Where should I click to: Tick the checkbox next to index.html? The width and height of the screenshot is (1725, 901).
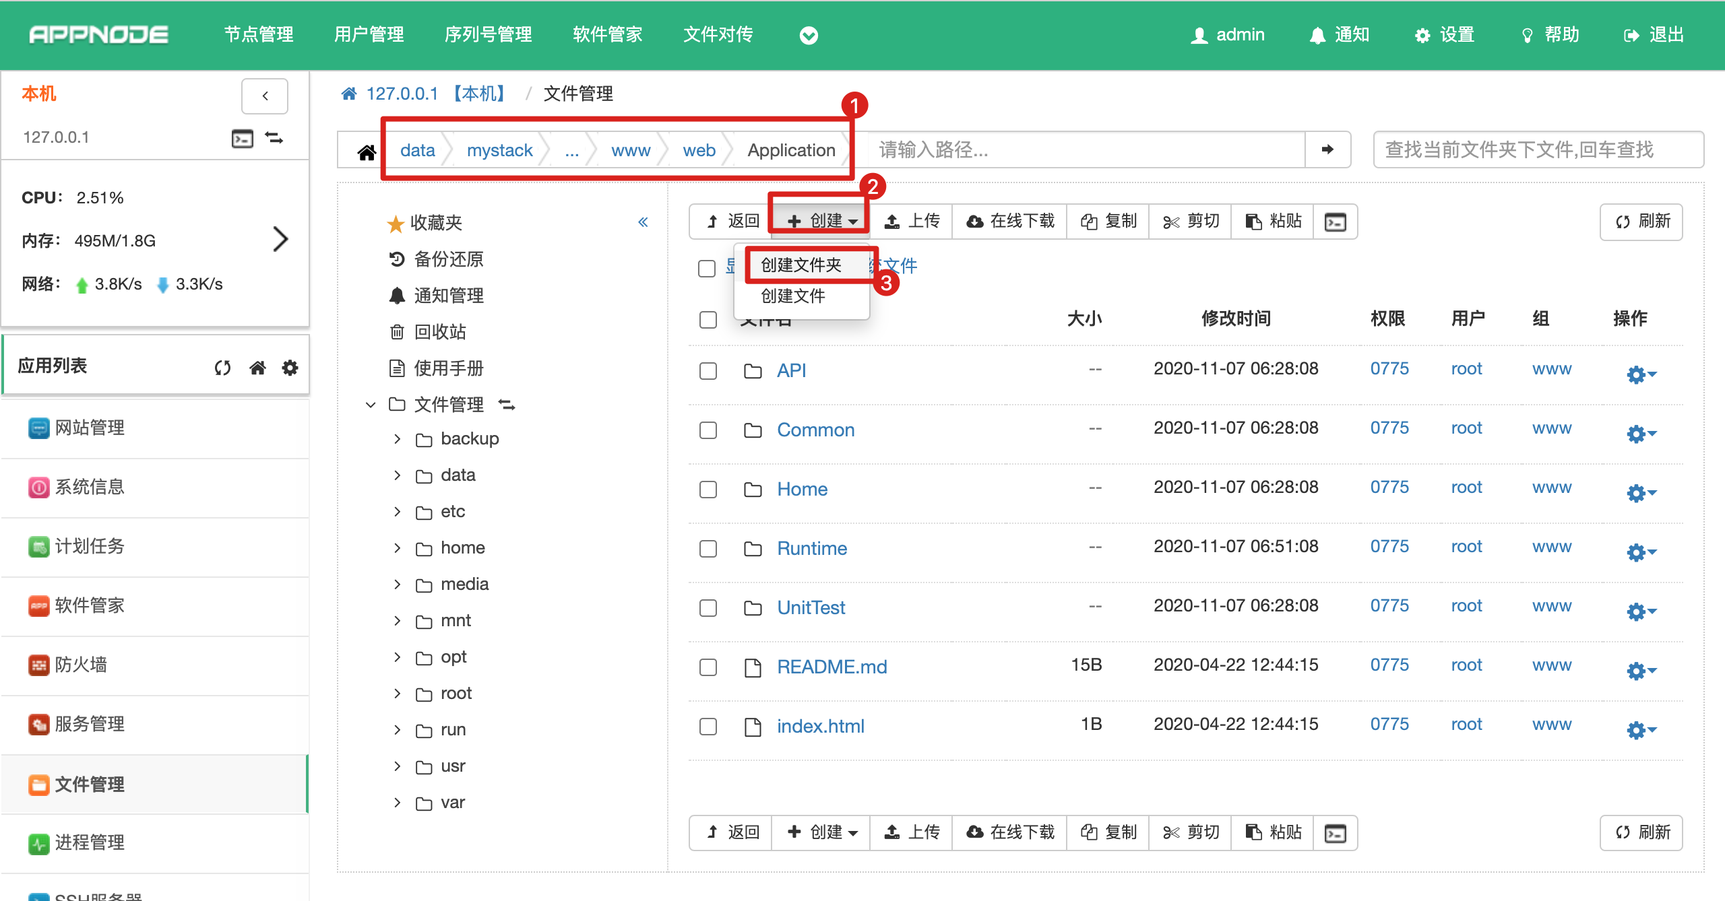pos(708,727)
